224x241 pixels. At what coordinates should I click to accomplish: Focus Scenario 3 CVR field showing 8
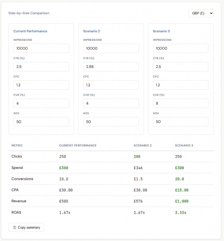pyautogui.click(x=181, y=103)
